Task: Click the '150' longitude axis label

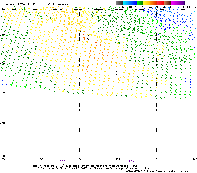Action: point(2,159)
